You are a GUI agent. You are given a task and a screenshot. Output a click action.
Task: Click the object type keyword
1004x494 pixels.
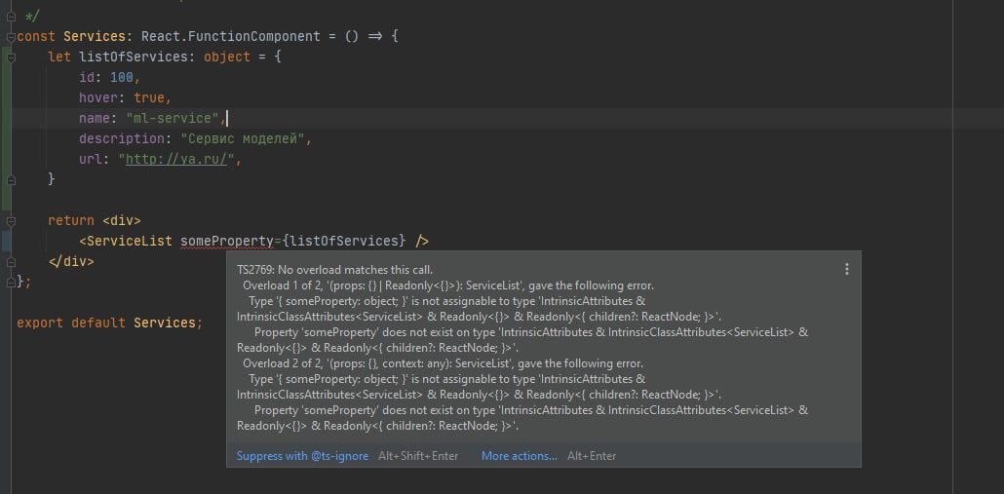pyautogui.click(x=227, y=57)
